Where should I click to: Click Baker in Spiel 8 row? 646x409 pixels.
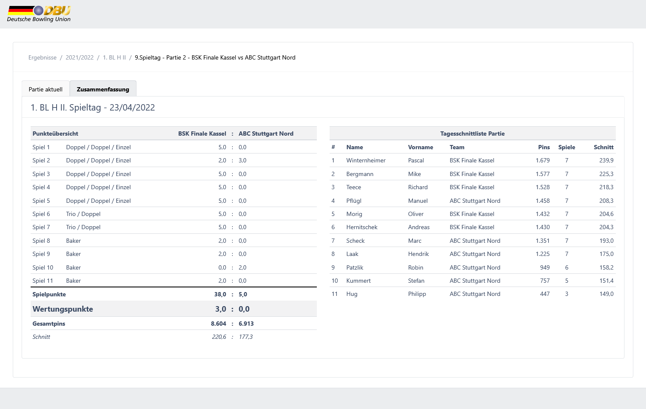click(x=74, y=241)
